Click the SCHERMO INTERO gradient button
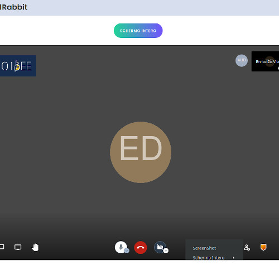Image resolution: width=279 pixels, height=279 pixels. coord(138,31)
